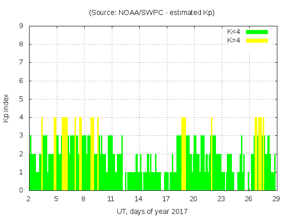Click the green K<4 legend swatch
This screenshot has height=218, width=291.
tap(257, 32)
